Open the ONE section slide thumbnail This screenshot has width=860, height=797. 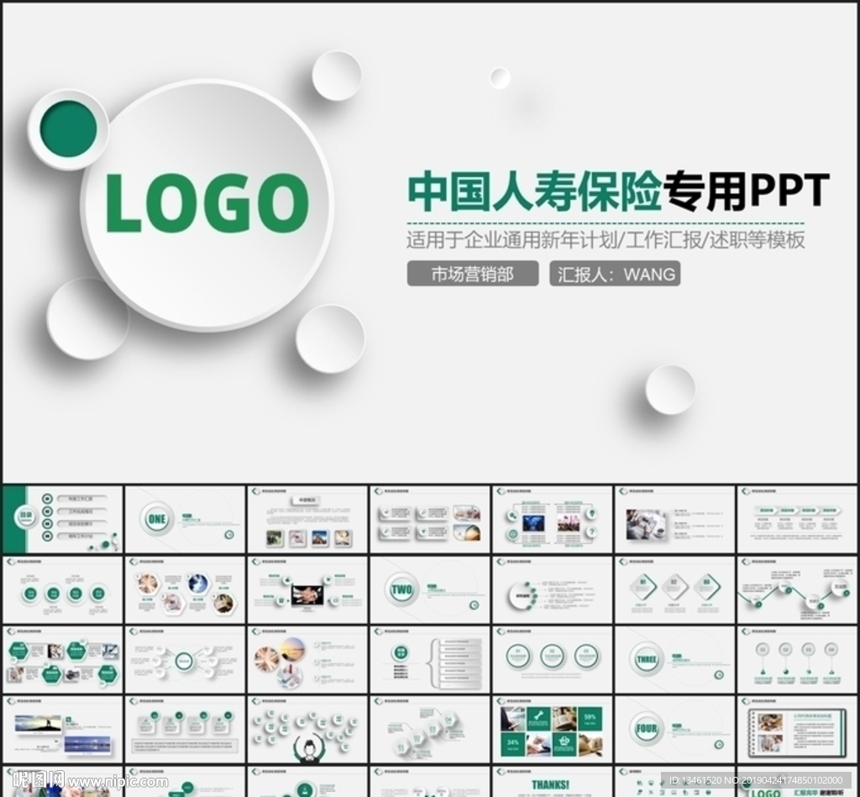point(186,519)
